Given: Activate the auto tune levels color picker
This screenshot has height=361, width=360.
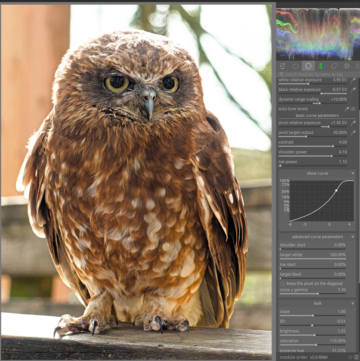Looking at the screenshot, I should click(x=347, y=109).
